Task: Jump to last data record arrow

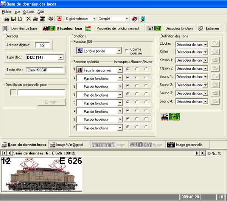Action: pyautogui.click(x=203, y=153)
